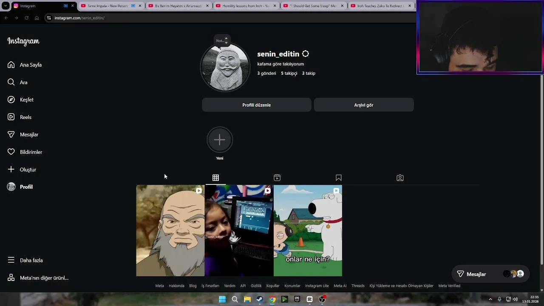Image resolution: width=544 pixels, height=306 pixels.
Task: Click API footer link
Action: (x=243, y=286)
